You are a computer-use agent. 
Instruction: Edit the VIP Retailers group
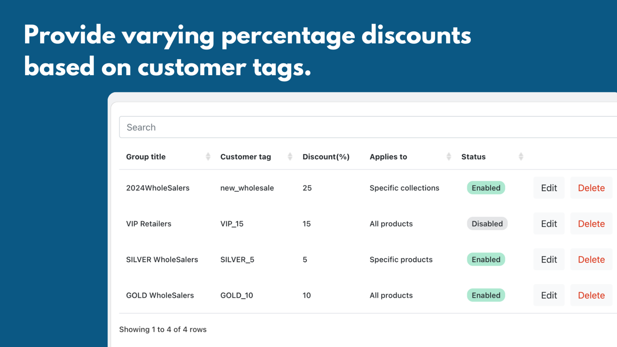pyautogui.click(x=549, y=224)
